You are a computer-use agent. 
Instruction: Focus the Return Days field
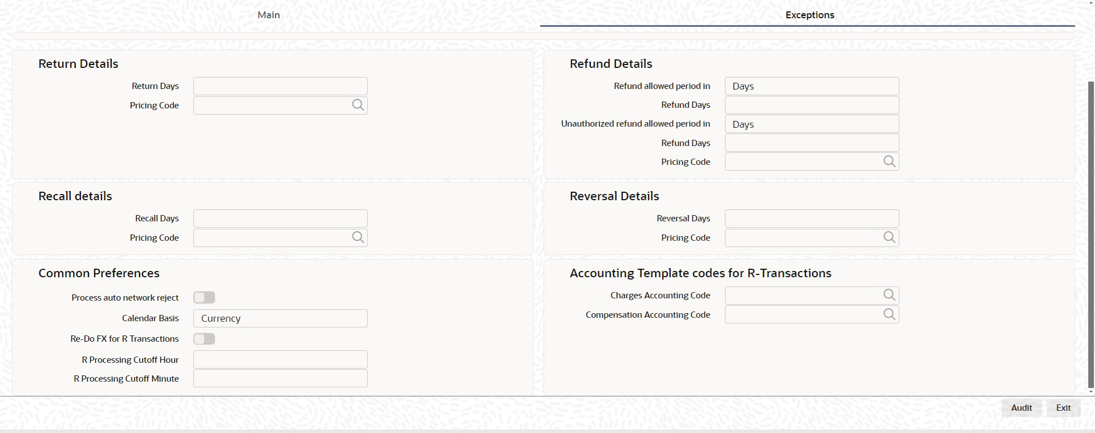280,86
